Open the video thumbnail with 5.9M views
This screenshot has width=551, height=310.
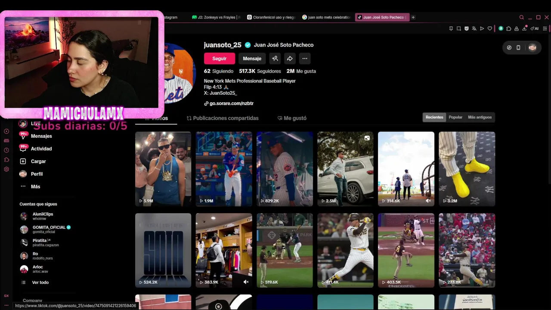(163, 169)
